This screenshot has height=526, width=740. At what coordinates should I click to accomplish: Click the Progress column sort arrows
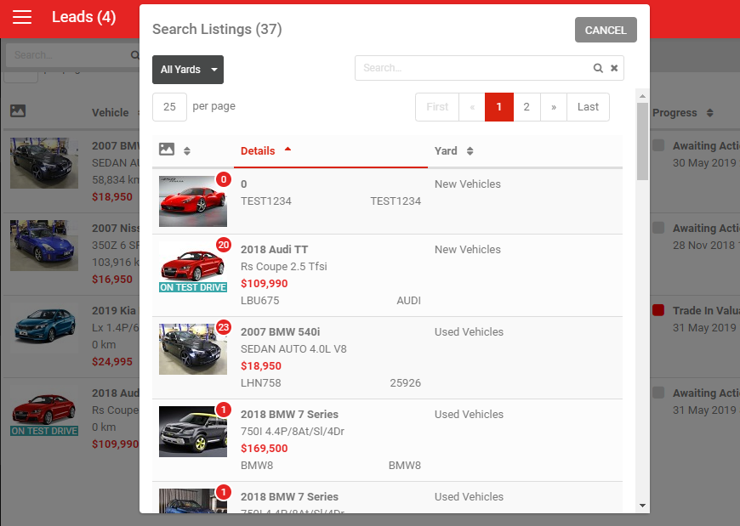(709, 113)
